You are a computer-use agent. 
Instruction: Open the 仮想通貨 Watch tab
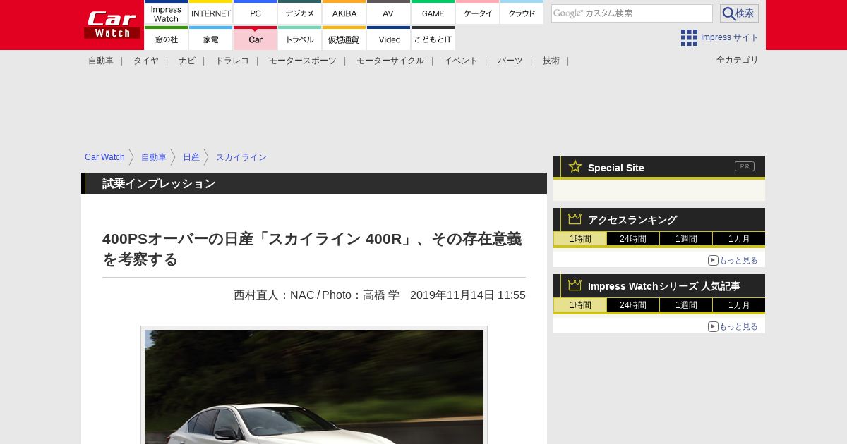click(x=344, y=39)
